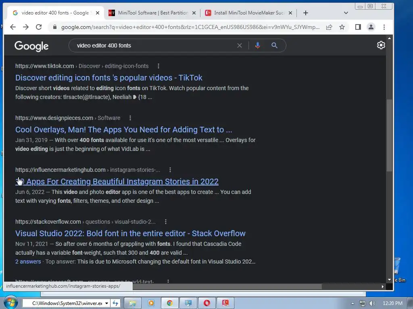View site information via the padlock icon

pyautogui.click(x=55, y=27)
